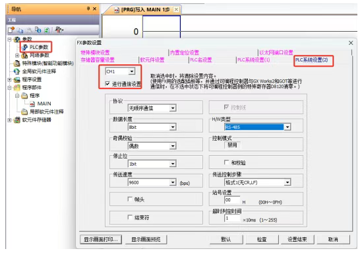The image size is (362, 253).
Task: Select the 网络参数 icon in tree
Action: point(24,55)
